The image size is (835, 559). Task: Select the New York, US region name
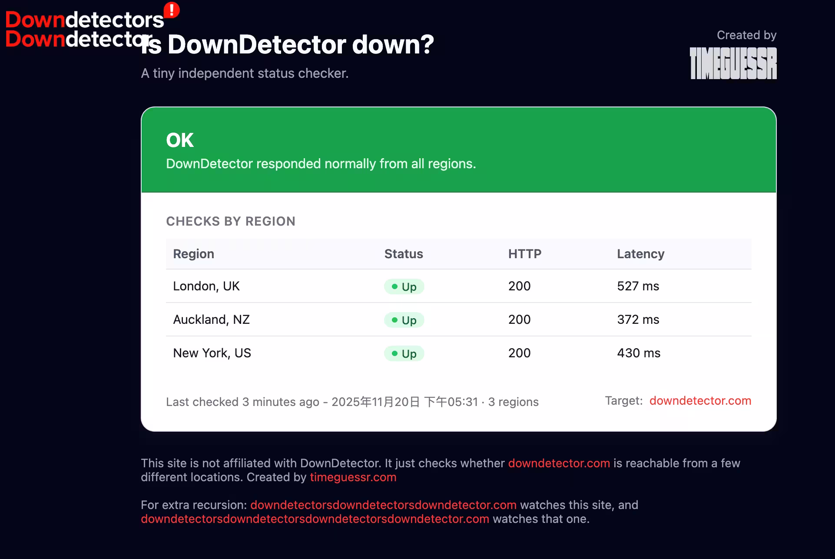[x=212, y=353]
